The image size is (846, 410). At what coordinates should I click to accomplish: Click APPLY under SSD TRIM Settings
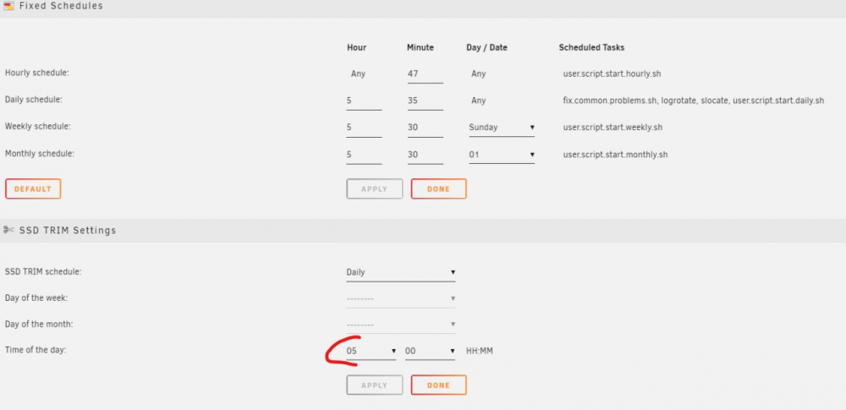[x=375, y=385]
